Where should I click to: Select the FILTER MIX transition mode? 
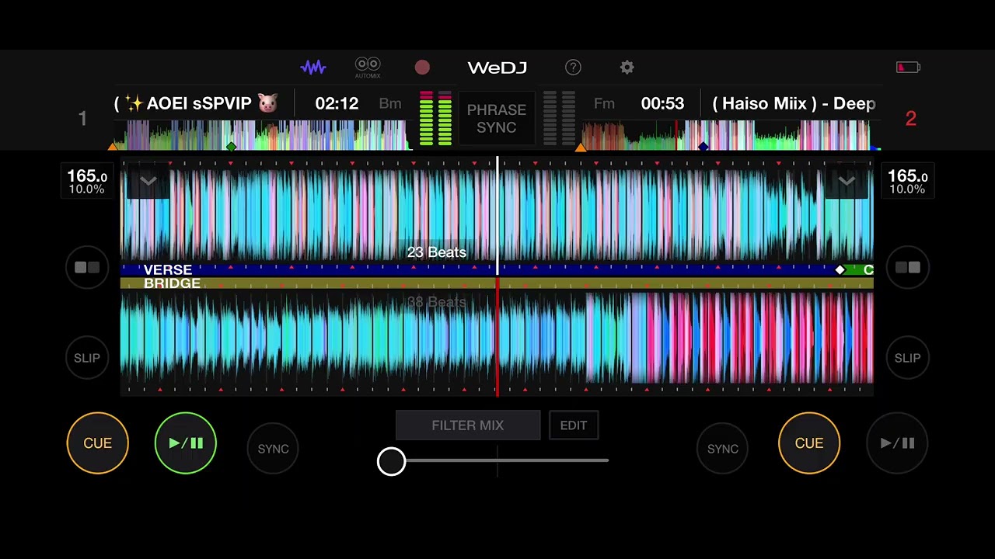click(x=468, y=425)
